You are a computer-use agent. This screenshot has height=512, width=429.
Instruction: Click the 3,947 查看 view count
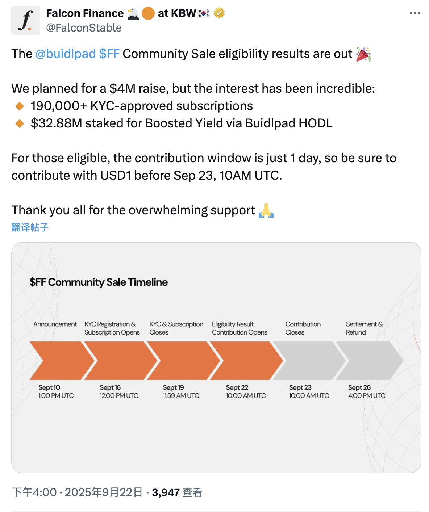177,492
